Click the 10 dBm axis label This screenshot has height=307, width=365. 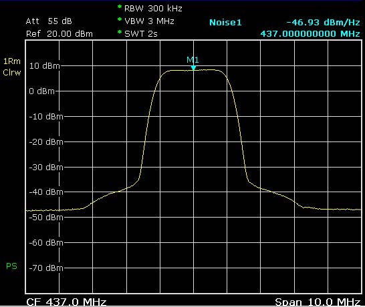pyautogui.click(x=45, y=66)
